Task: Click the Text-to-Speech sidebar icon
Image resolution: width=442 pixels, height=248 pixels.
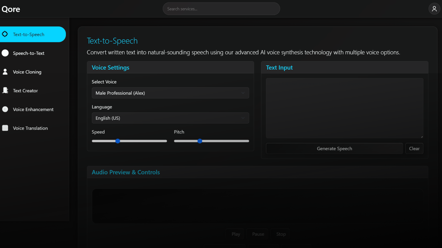Action: tap(5, 34)
